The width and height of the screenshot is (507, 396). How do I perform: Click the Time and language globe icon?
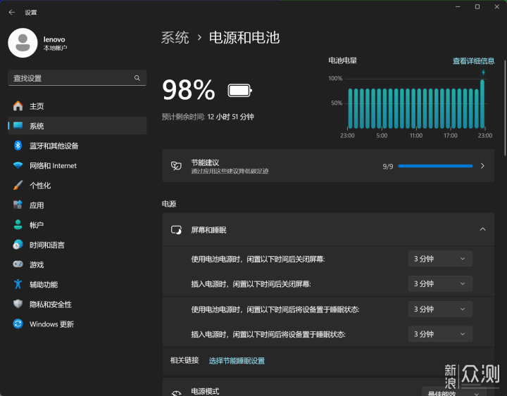[18, 245]
